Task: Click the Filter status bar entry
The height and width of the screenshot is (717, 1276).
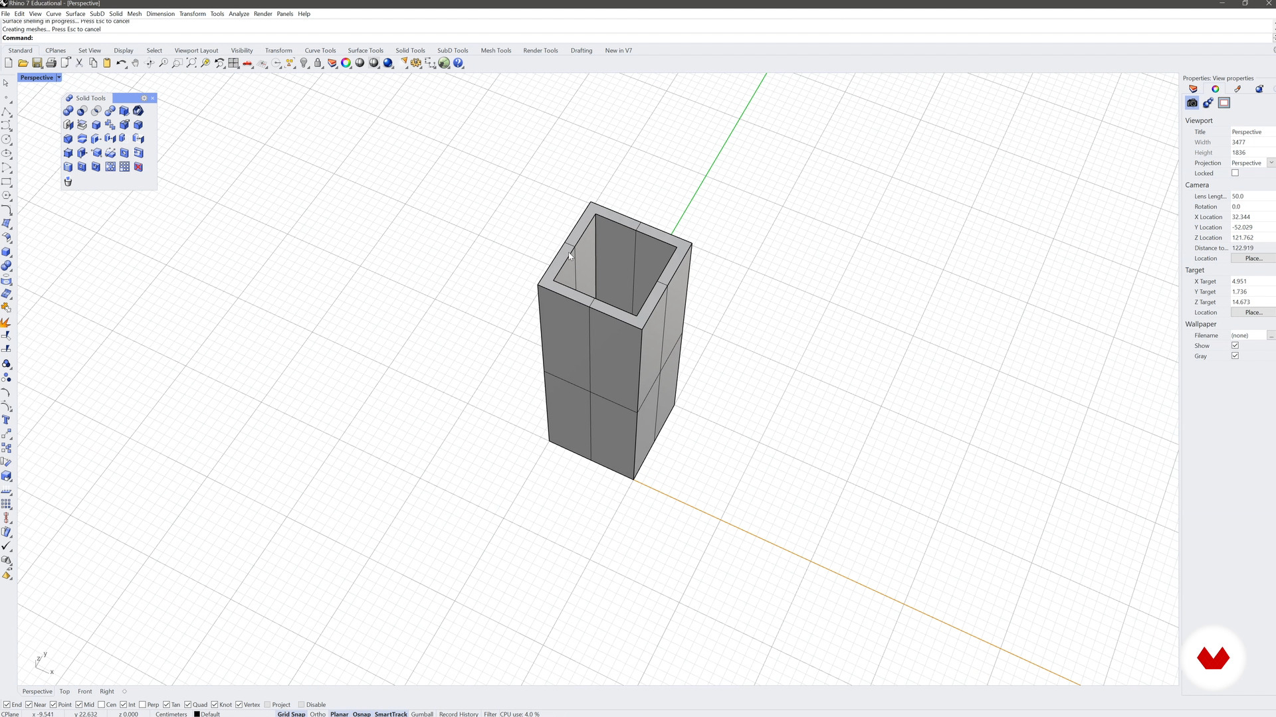Action: pyautogui.click(x=490, y=714)
